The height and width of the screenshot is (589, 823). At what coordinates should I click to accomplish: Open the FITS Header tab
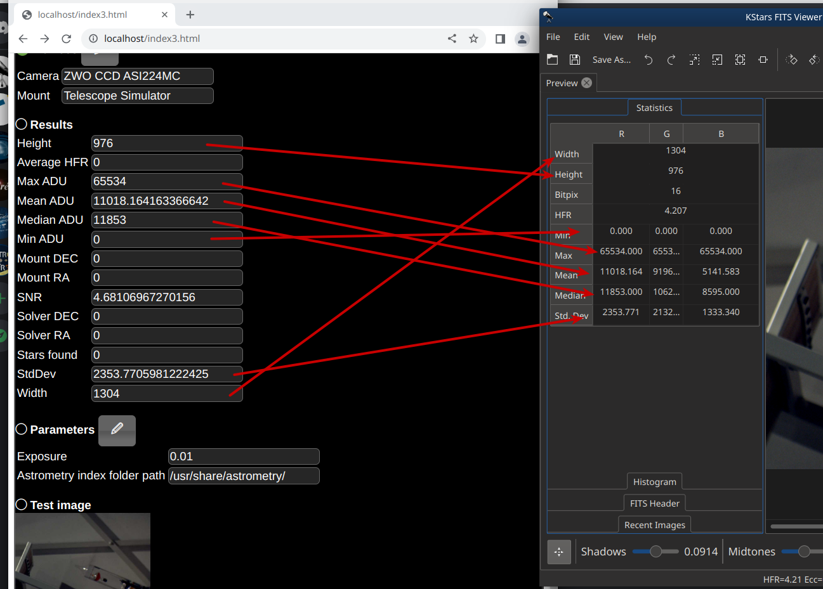[655, 503]
